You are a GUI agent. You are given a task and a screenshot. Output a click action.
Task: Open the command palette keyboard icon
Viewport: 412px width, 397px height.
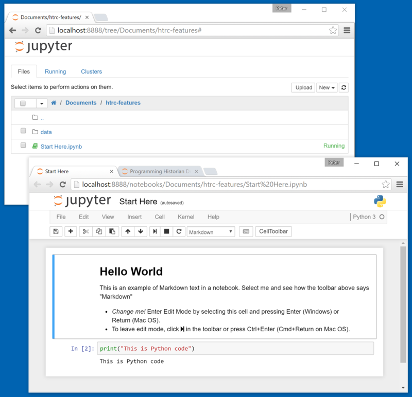click(246, 231)
